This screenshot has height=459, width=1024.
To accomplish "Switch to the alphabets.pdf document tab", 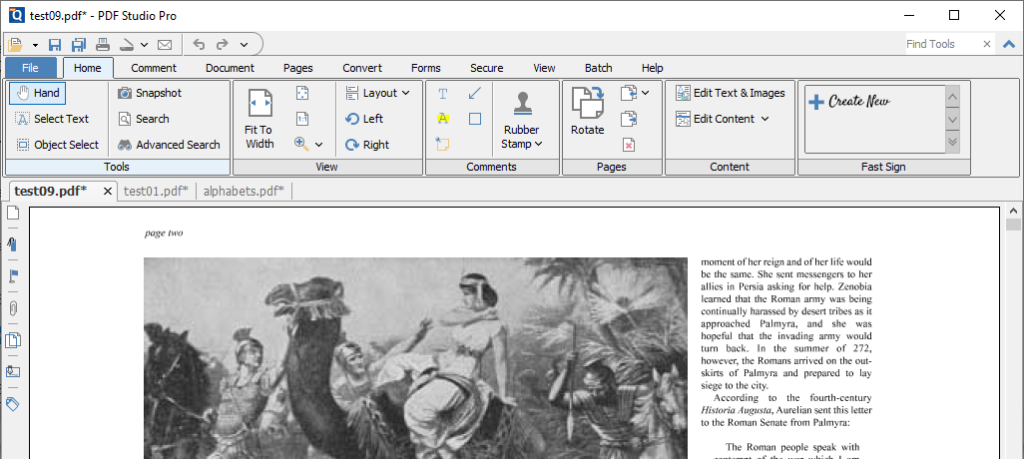I will coord(244,191).
